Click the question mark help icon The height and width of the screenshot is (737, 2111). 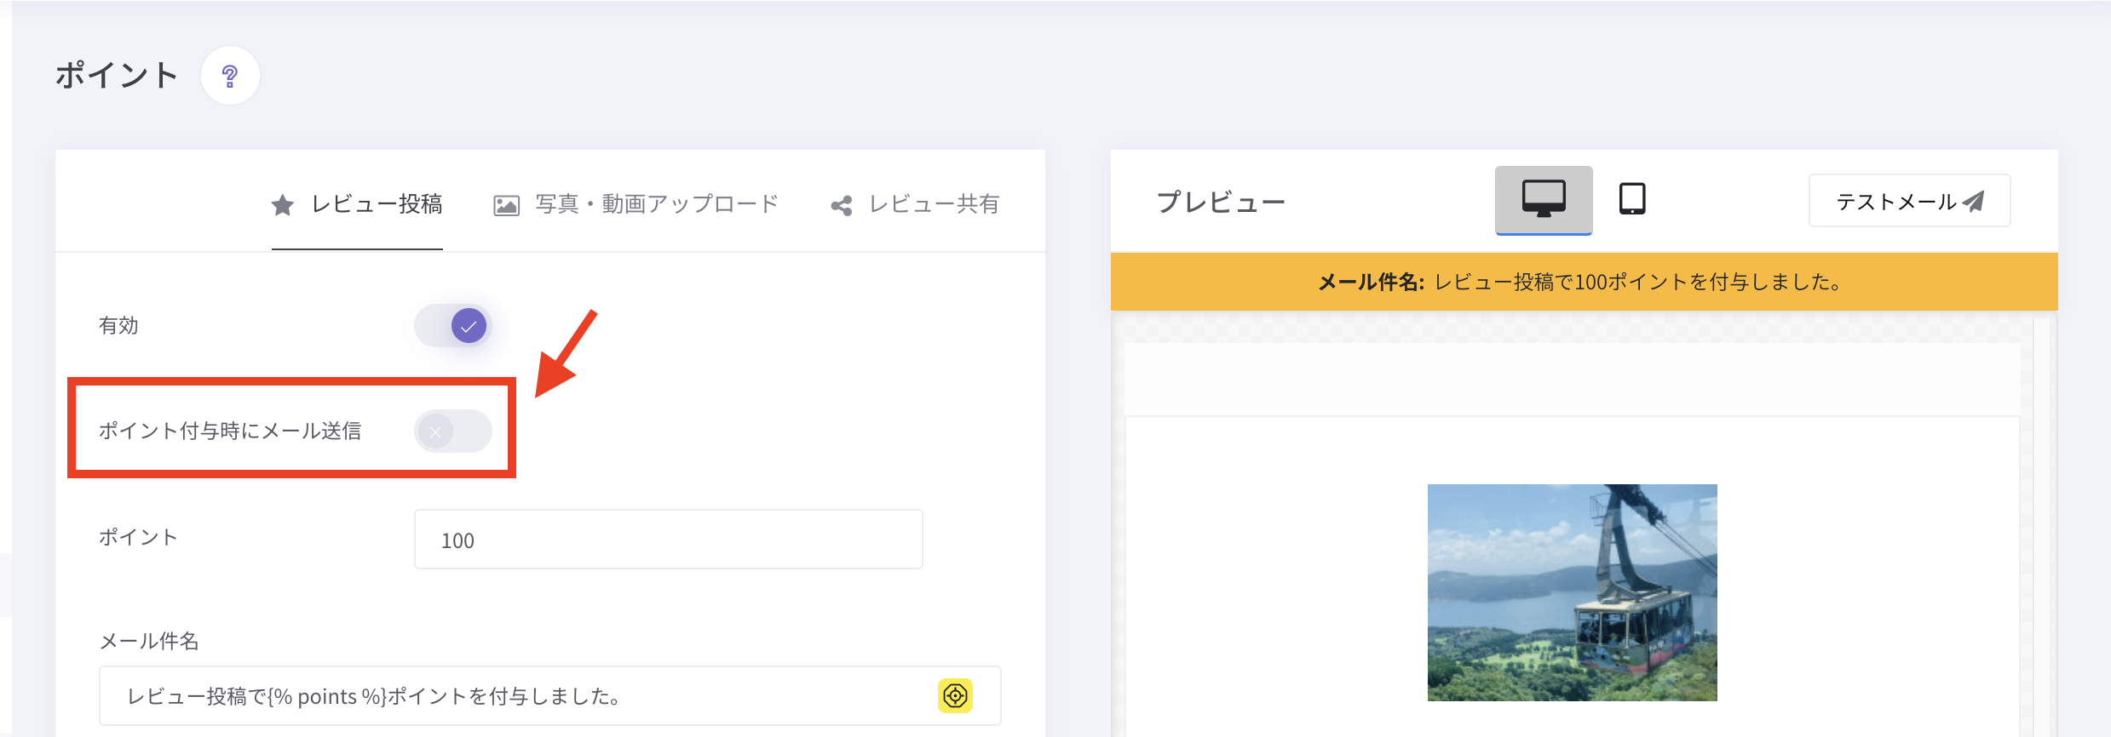[229, 76]
